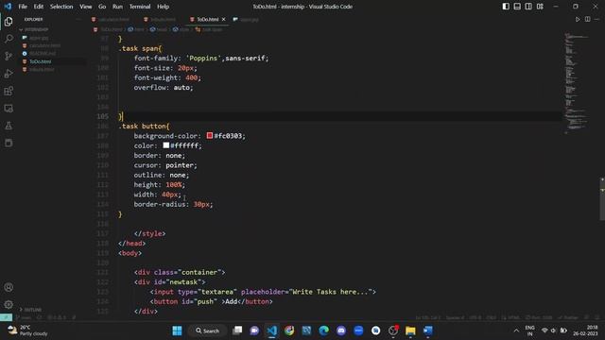Click the VS Code taskbar icon
The width and height of the screenshot is (605, 340).
[x=272, y=331]
